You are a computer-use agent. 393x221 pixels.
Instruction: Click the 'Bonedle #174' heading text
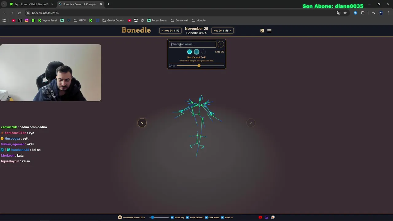point(196,33)
